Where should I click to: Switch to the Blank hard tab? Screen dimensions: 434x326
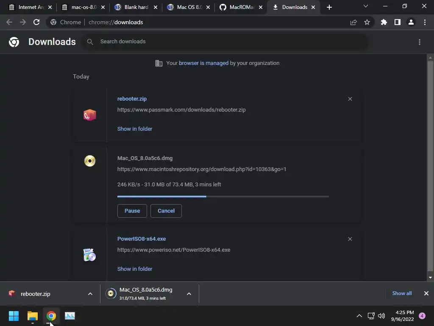click(x=136, y=7)
